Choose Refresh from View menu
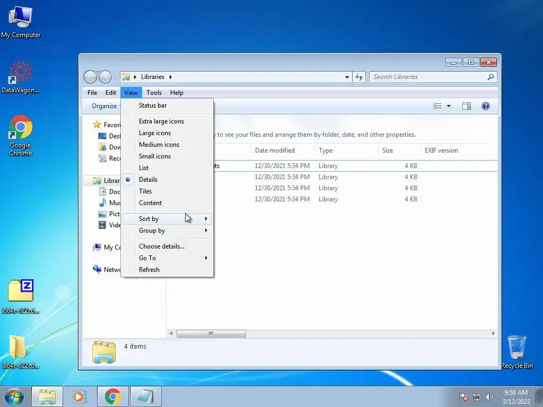Image resolution: width=543 pixels, height=407 pixels. point(167,270)
